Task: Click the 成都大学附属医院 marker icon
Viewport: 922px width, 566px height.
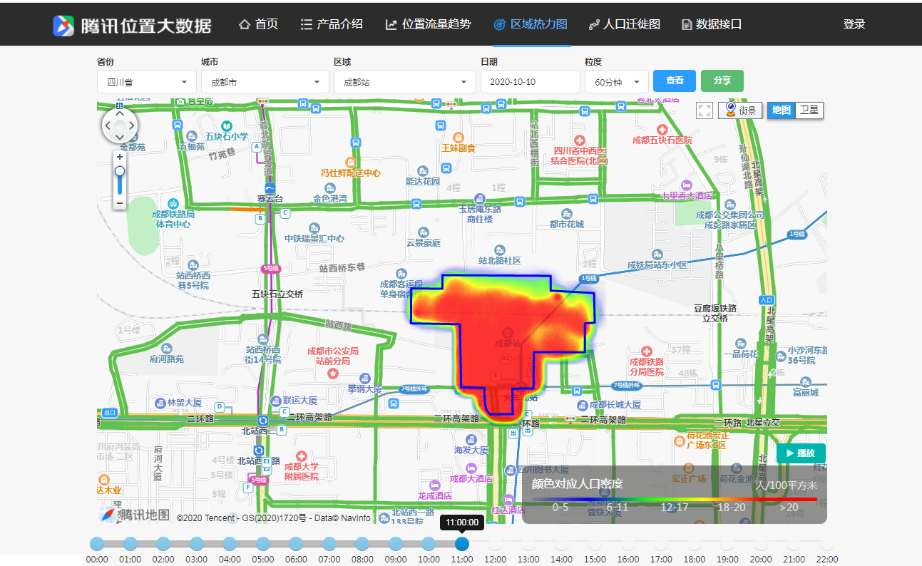Action: pos(302,456)
